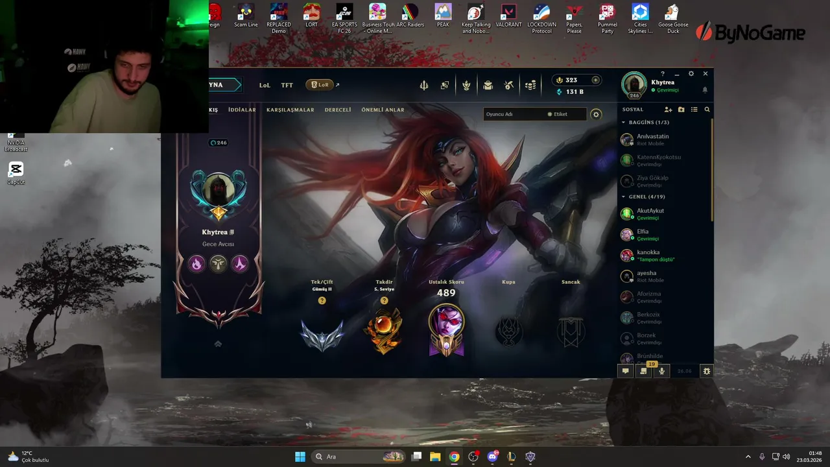830x467 pixels.
Task: Show hidden icons in system tray
Action: pos(748,457)
